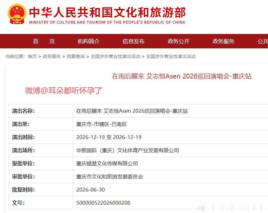
Task: Click the 审批单位 label cell
Action: click(41, 176)
